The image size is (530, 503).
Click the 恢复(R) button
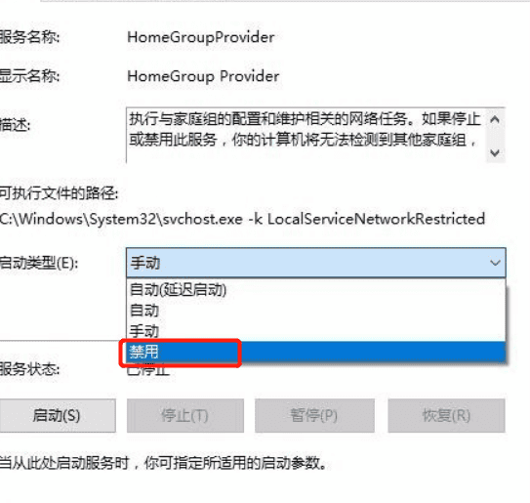446,415
